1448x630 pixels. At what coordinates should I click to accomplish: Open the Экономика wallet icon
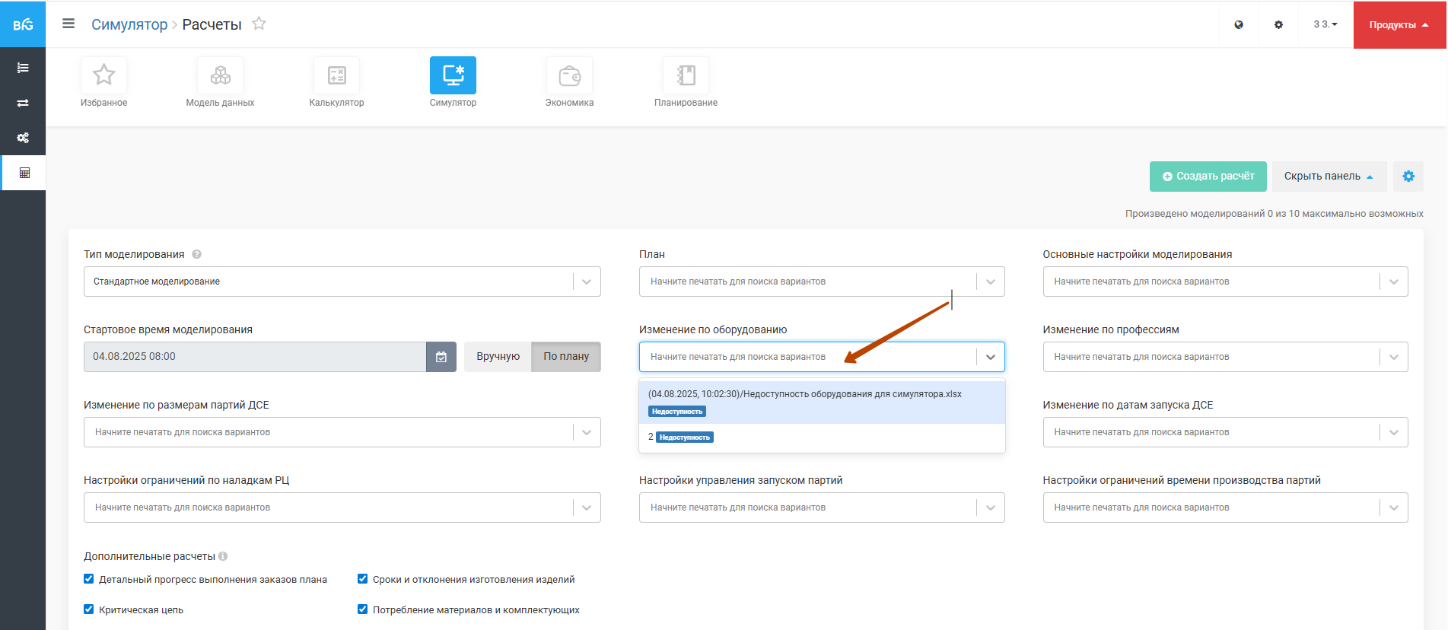[x=569, y=75]
